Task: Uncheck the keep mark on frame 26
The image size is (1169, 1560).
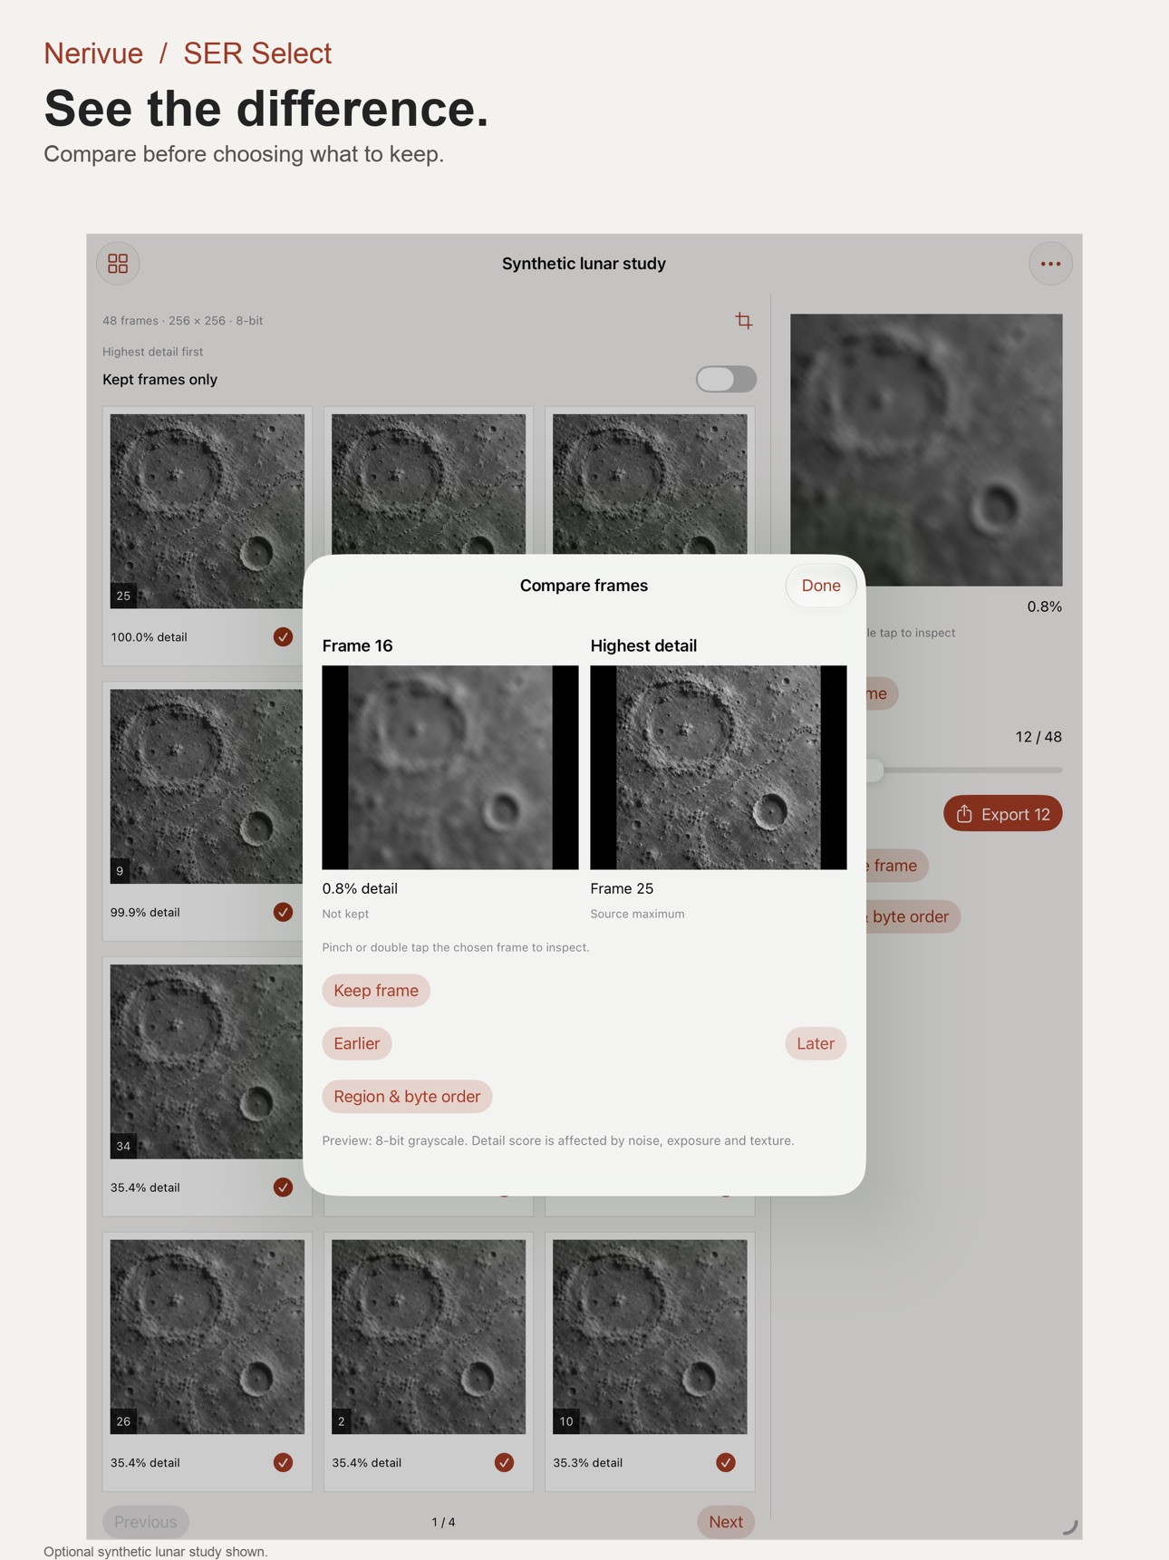Action: click(283, 1462)
